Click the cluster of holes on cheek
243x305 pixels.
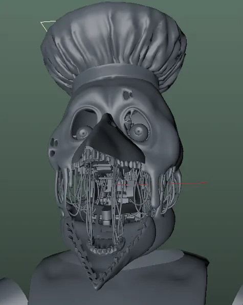coord(53,147)
